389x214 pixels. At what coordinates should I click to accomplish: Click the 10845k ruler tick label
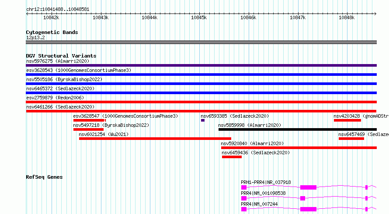click(199, 17)
